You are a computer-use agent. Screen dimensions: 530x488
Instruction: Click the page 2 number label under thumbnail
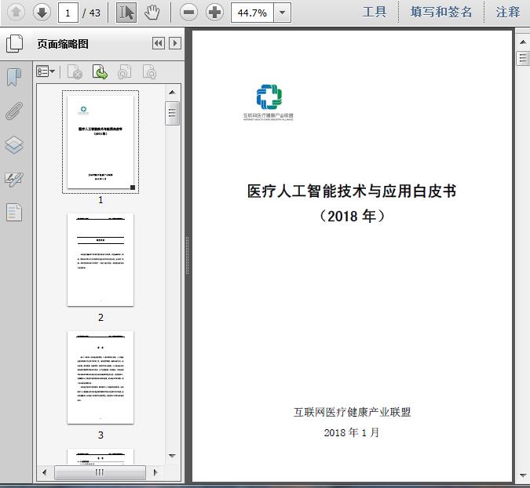coord(101,318)
